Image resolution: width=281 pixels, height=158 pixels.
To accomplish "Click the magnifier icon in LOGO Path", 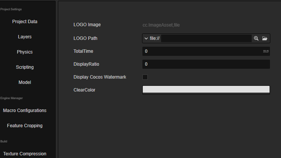I will [x=256, y=38].
